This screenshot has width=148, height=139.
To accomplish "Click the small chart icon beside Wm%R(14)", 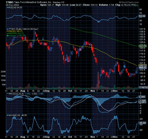I will 7,115.
